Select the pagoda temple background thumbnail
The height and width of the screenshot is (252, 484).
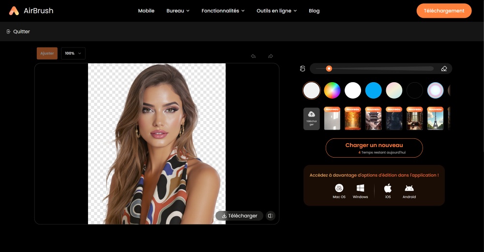374,119
